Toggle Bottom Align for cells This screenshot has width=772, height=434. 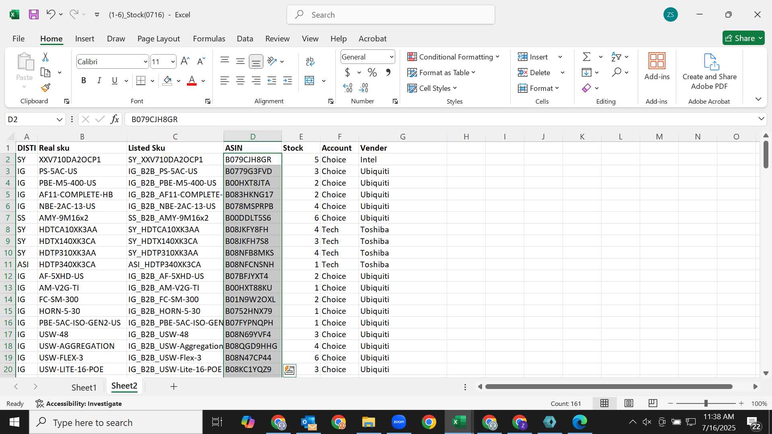coord(256,61)
